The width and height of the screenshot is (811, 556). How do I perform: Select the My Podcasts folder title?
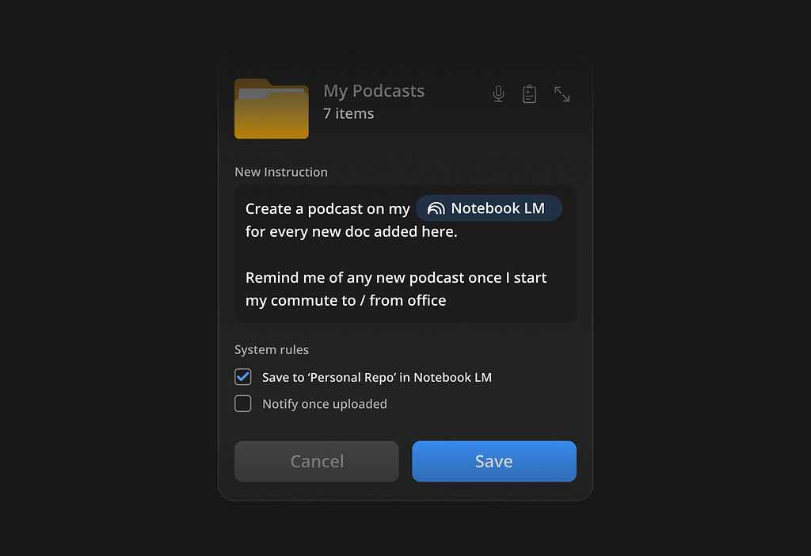point(374,91)
